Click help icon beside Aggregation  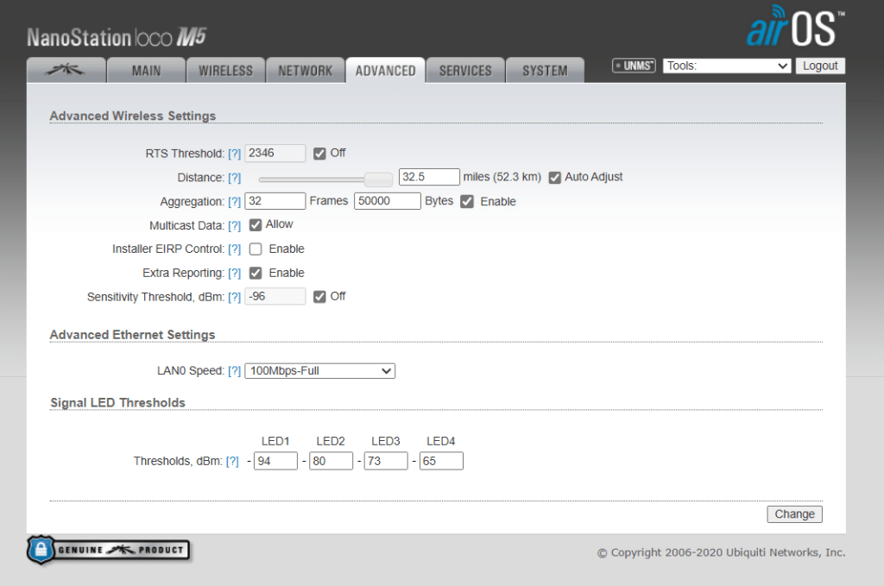tap(234, 202)
